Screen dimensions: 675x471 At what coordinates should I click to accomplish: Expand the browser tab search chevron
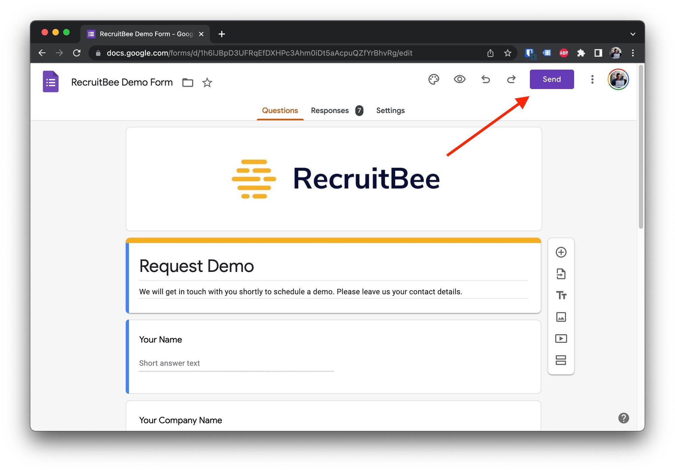click(x=632, y=34)
